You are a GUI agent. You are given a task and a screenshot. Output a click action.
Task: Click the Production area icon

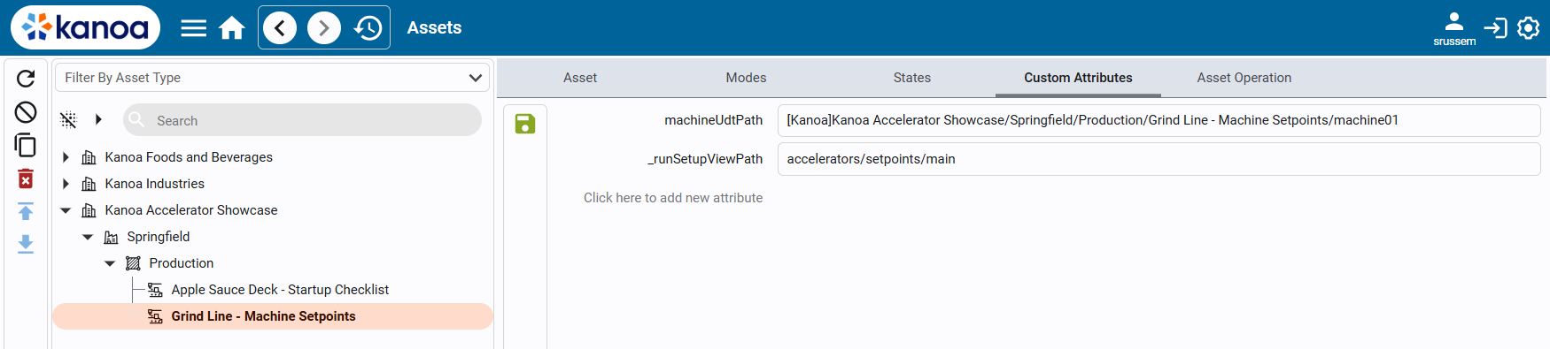click(133, 263)
